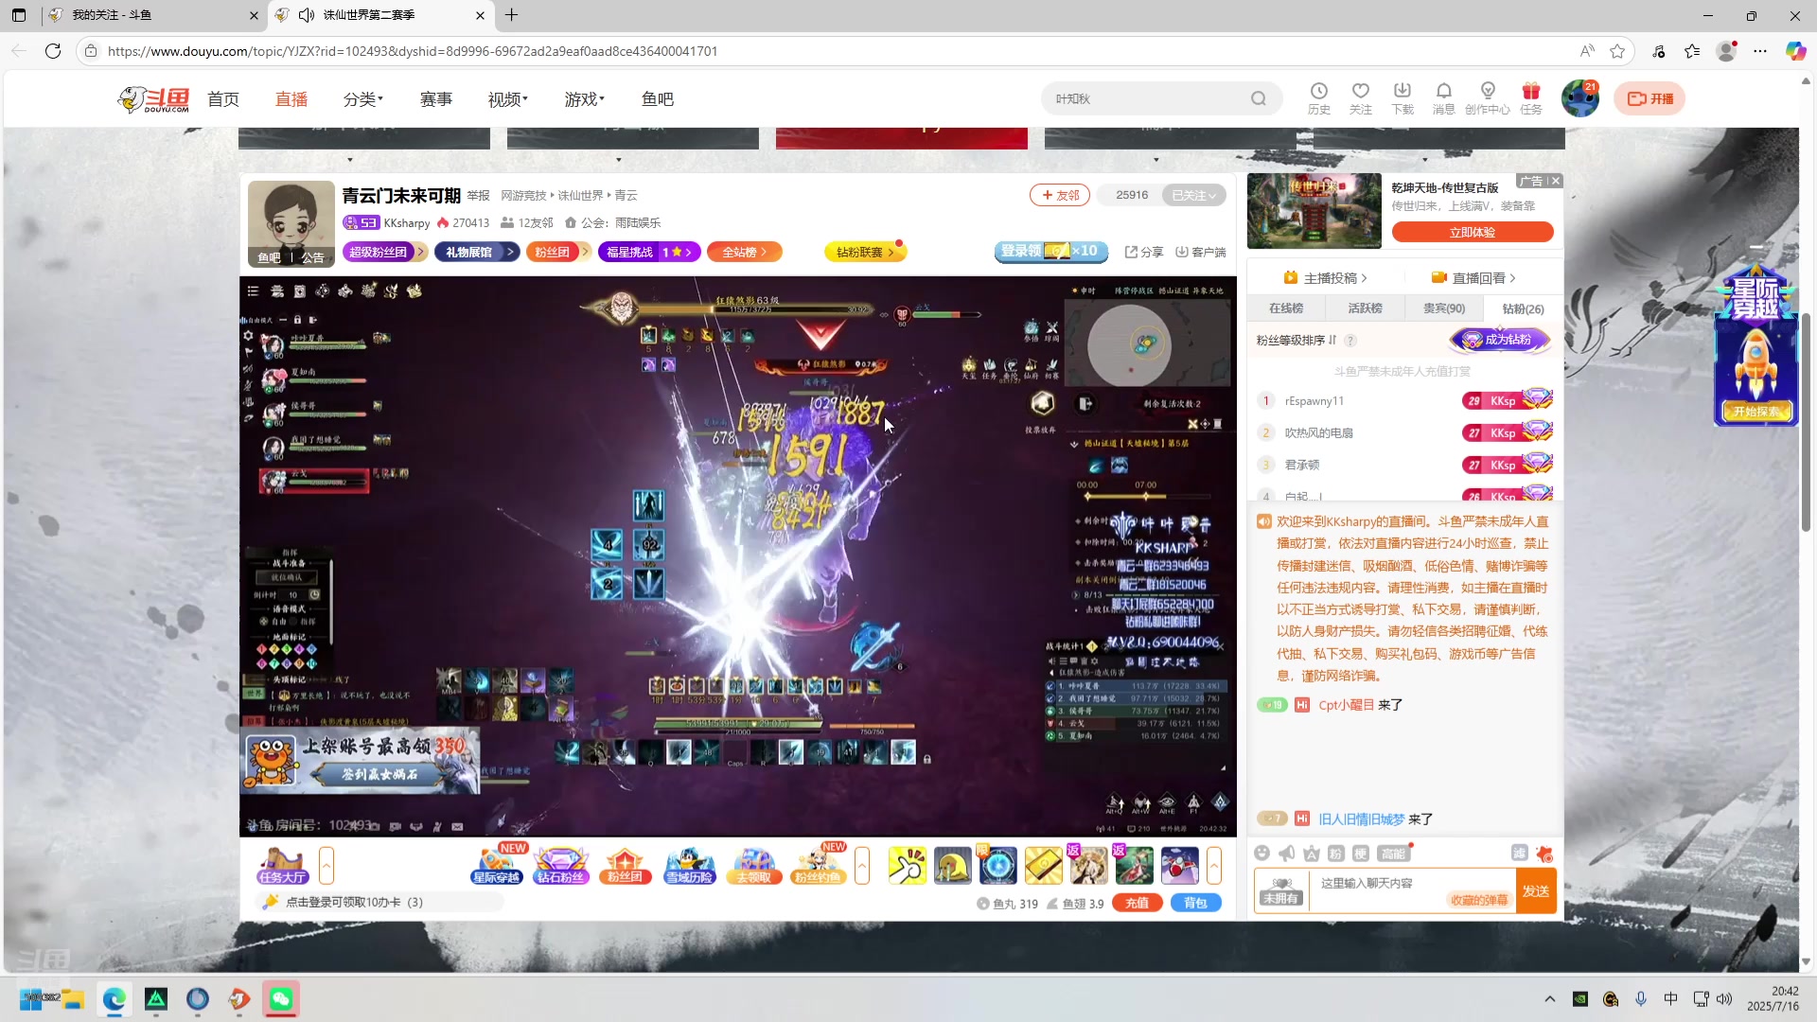
Task: Click the 梗 meme icon in chat toolbar
Action: click(x=1360, y=854)
